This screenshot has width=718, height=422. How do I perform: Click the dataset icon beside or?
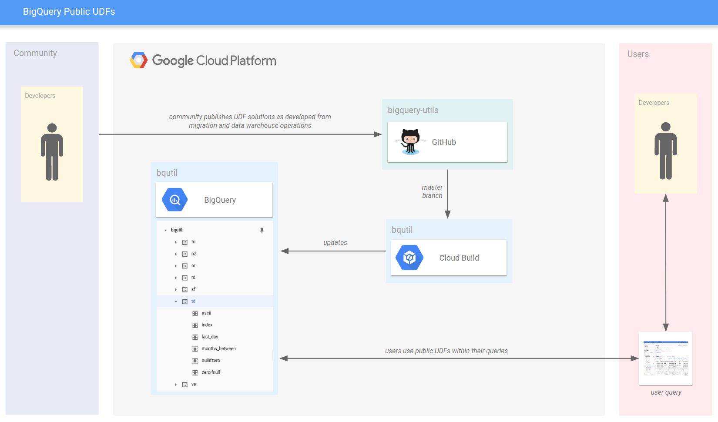click(x=185, y=266)
